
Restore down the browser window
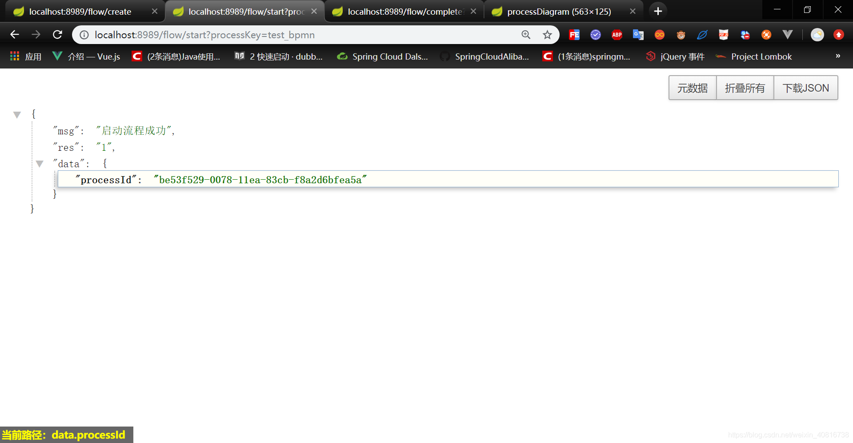click(x=808, y=10)
